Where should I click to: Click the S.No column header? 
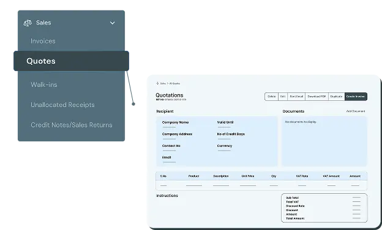coord(163,176)
